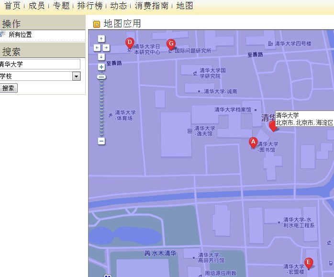Select map marker D
This screenshot has height=277, width=334.
click(130, 43)
